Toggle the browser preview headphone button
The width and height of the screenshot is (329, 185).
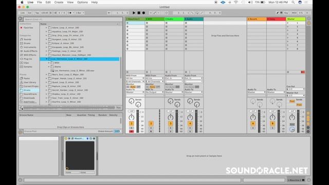pyautogui.click(x=21, y=108)
